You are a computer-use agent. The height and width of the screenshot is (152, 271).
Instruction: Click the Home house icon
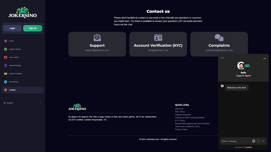(5, 41)
